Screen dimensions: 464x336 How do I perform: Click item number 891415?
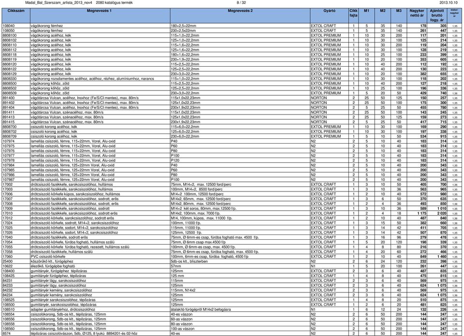pyautogui.click(x=8, y=122)
